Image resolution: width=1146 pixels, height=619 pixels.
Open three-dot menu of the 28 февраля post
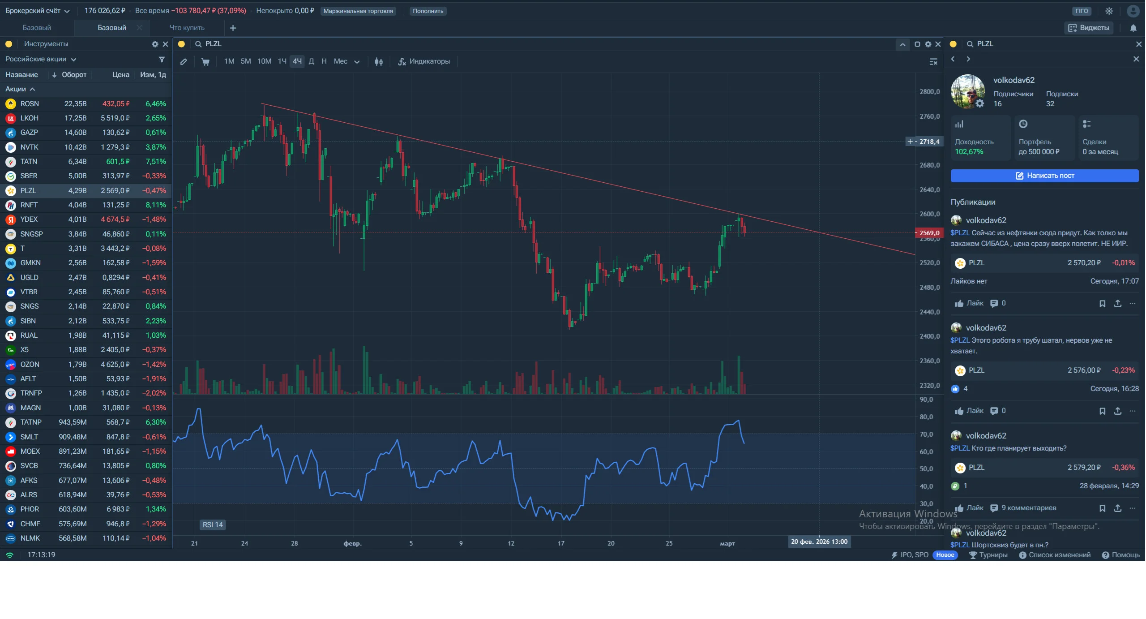(x=1133, y=508)
